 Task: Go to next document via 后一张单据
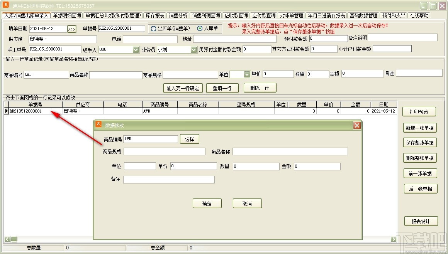click(x=420, y=188)
